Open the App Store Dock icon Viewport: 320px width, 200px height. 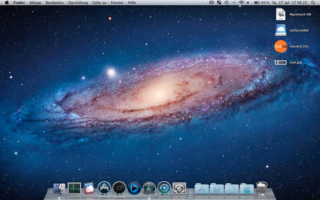coord(104,188)
